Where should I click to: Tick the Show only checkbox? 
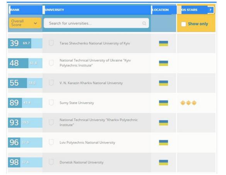pyautogui.click(x=184, y=24)
